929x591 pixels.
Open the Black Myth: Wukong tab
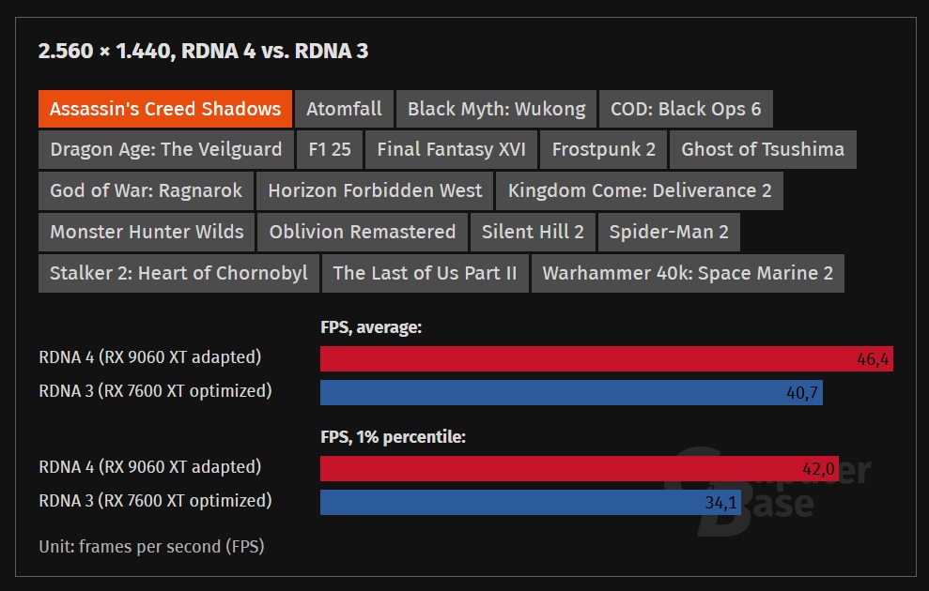point(496,109)
